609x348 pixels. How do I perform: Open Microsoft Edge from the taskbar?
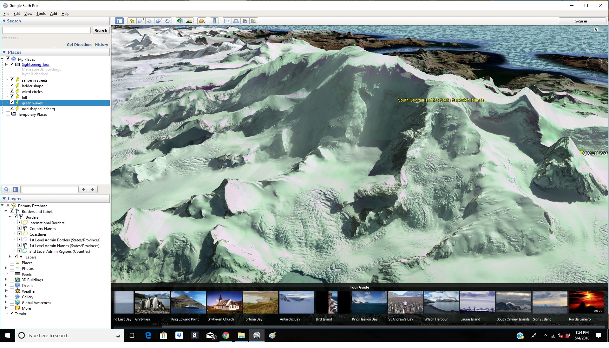(148, 335)
